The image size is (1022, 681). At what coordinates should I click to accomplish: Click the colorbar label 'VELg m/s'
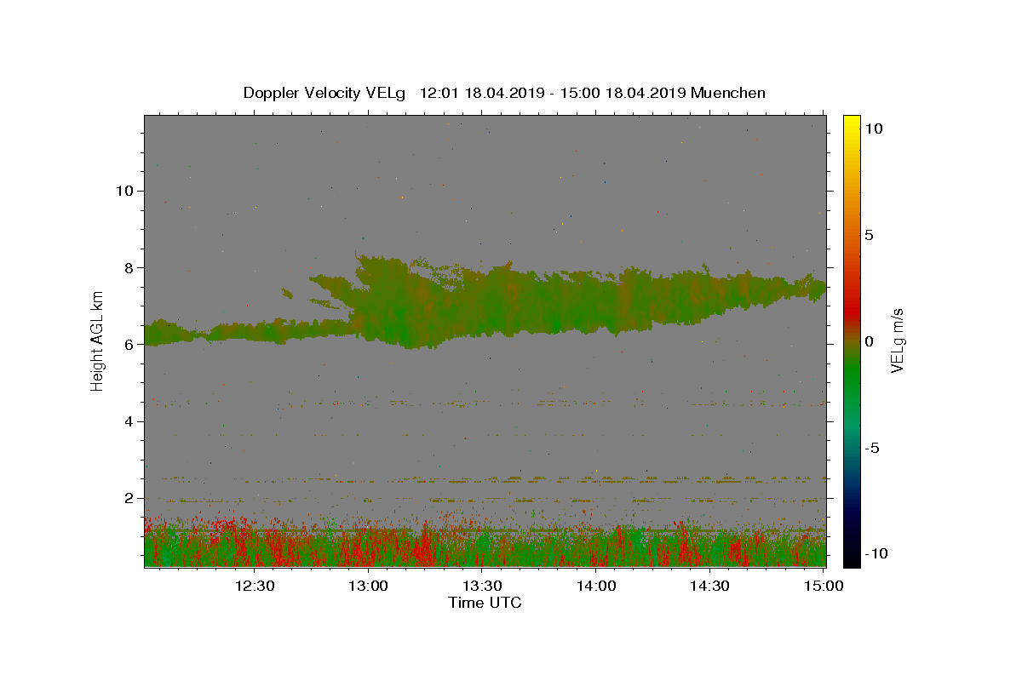click(898, 341)
